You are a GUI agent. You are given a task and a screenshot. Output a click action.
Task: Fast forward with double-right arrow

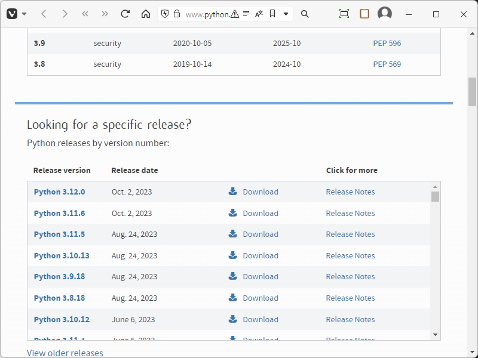105,14
